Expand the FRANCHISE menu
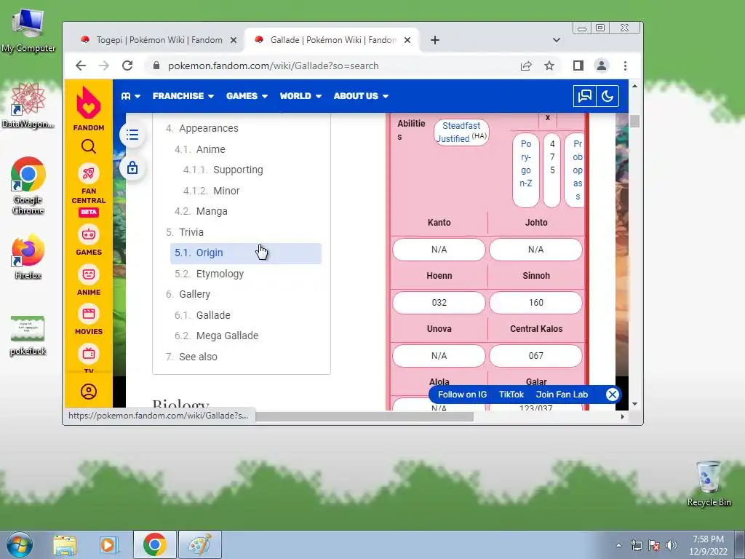The height and width of the screenshot is (559, 745). [x=183, y=96]
